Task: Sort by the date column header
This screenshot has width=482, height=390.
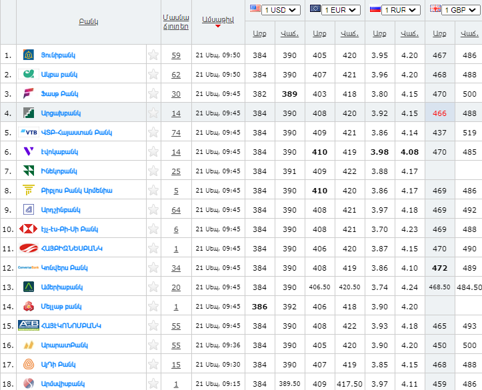Action: pyautogui.click(x=217, y=19)
